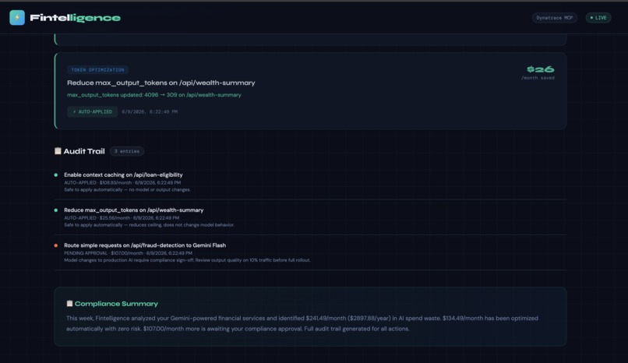
Task: Click the "AUTO-APPLIED · $108.93/month" detail line
Action: [x=122, y=182]
